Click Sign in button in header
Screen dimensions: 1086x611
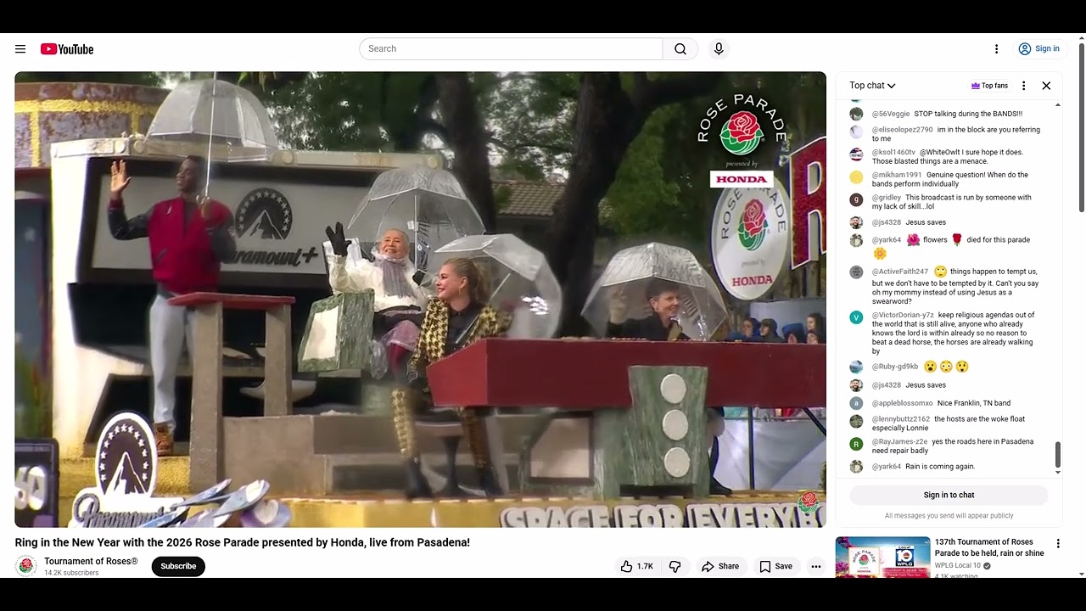pyautogui.click(x=1039, y=49)
